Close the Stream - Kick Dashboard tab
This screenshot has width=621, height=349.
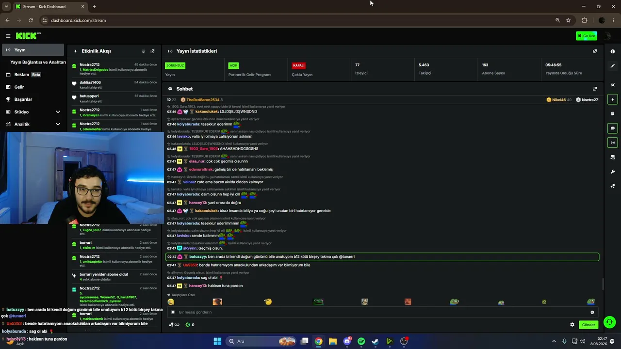[82, 7]
